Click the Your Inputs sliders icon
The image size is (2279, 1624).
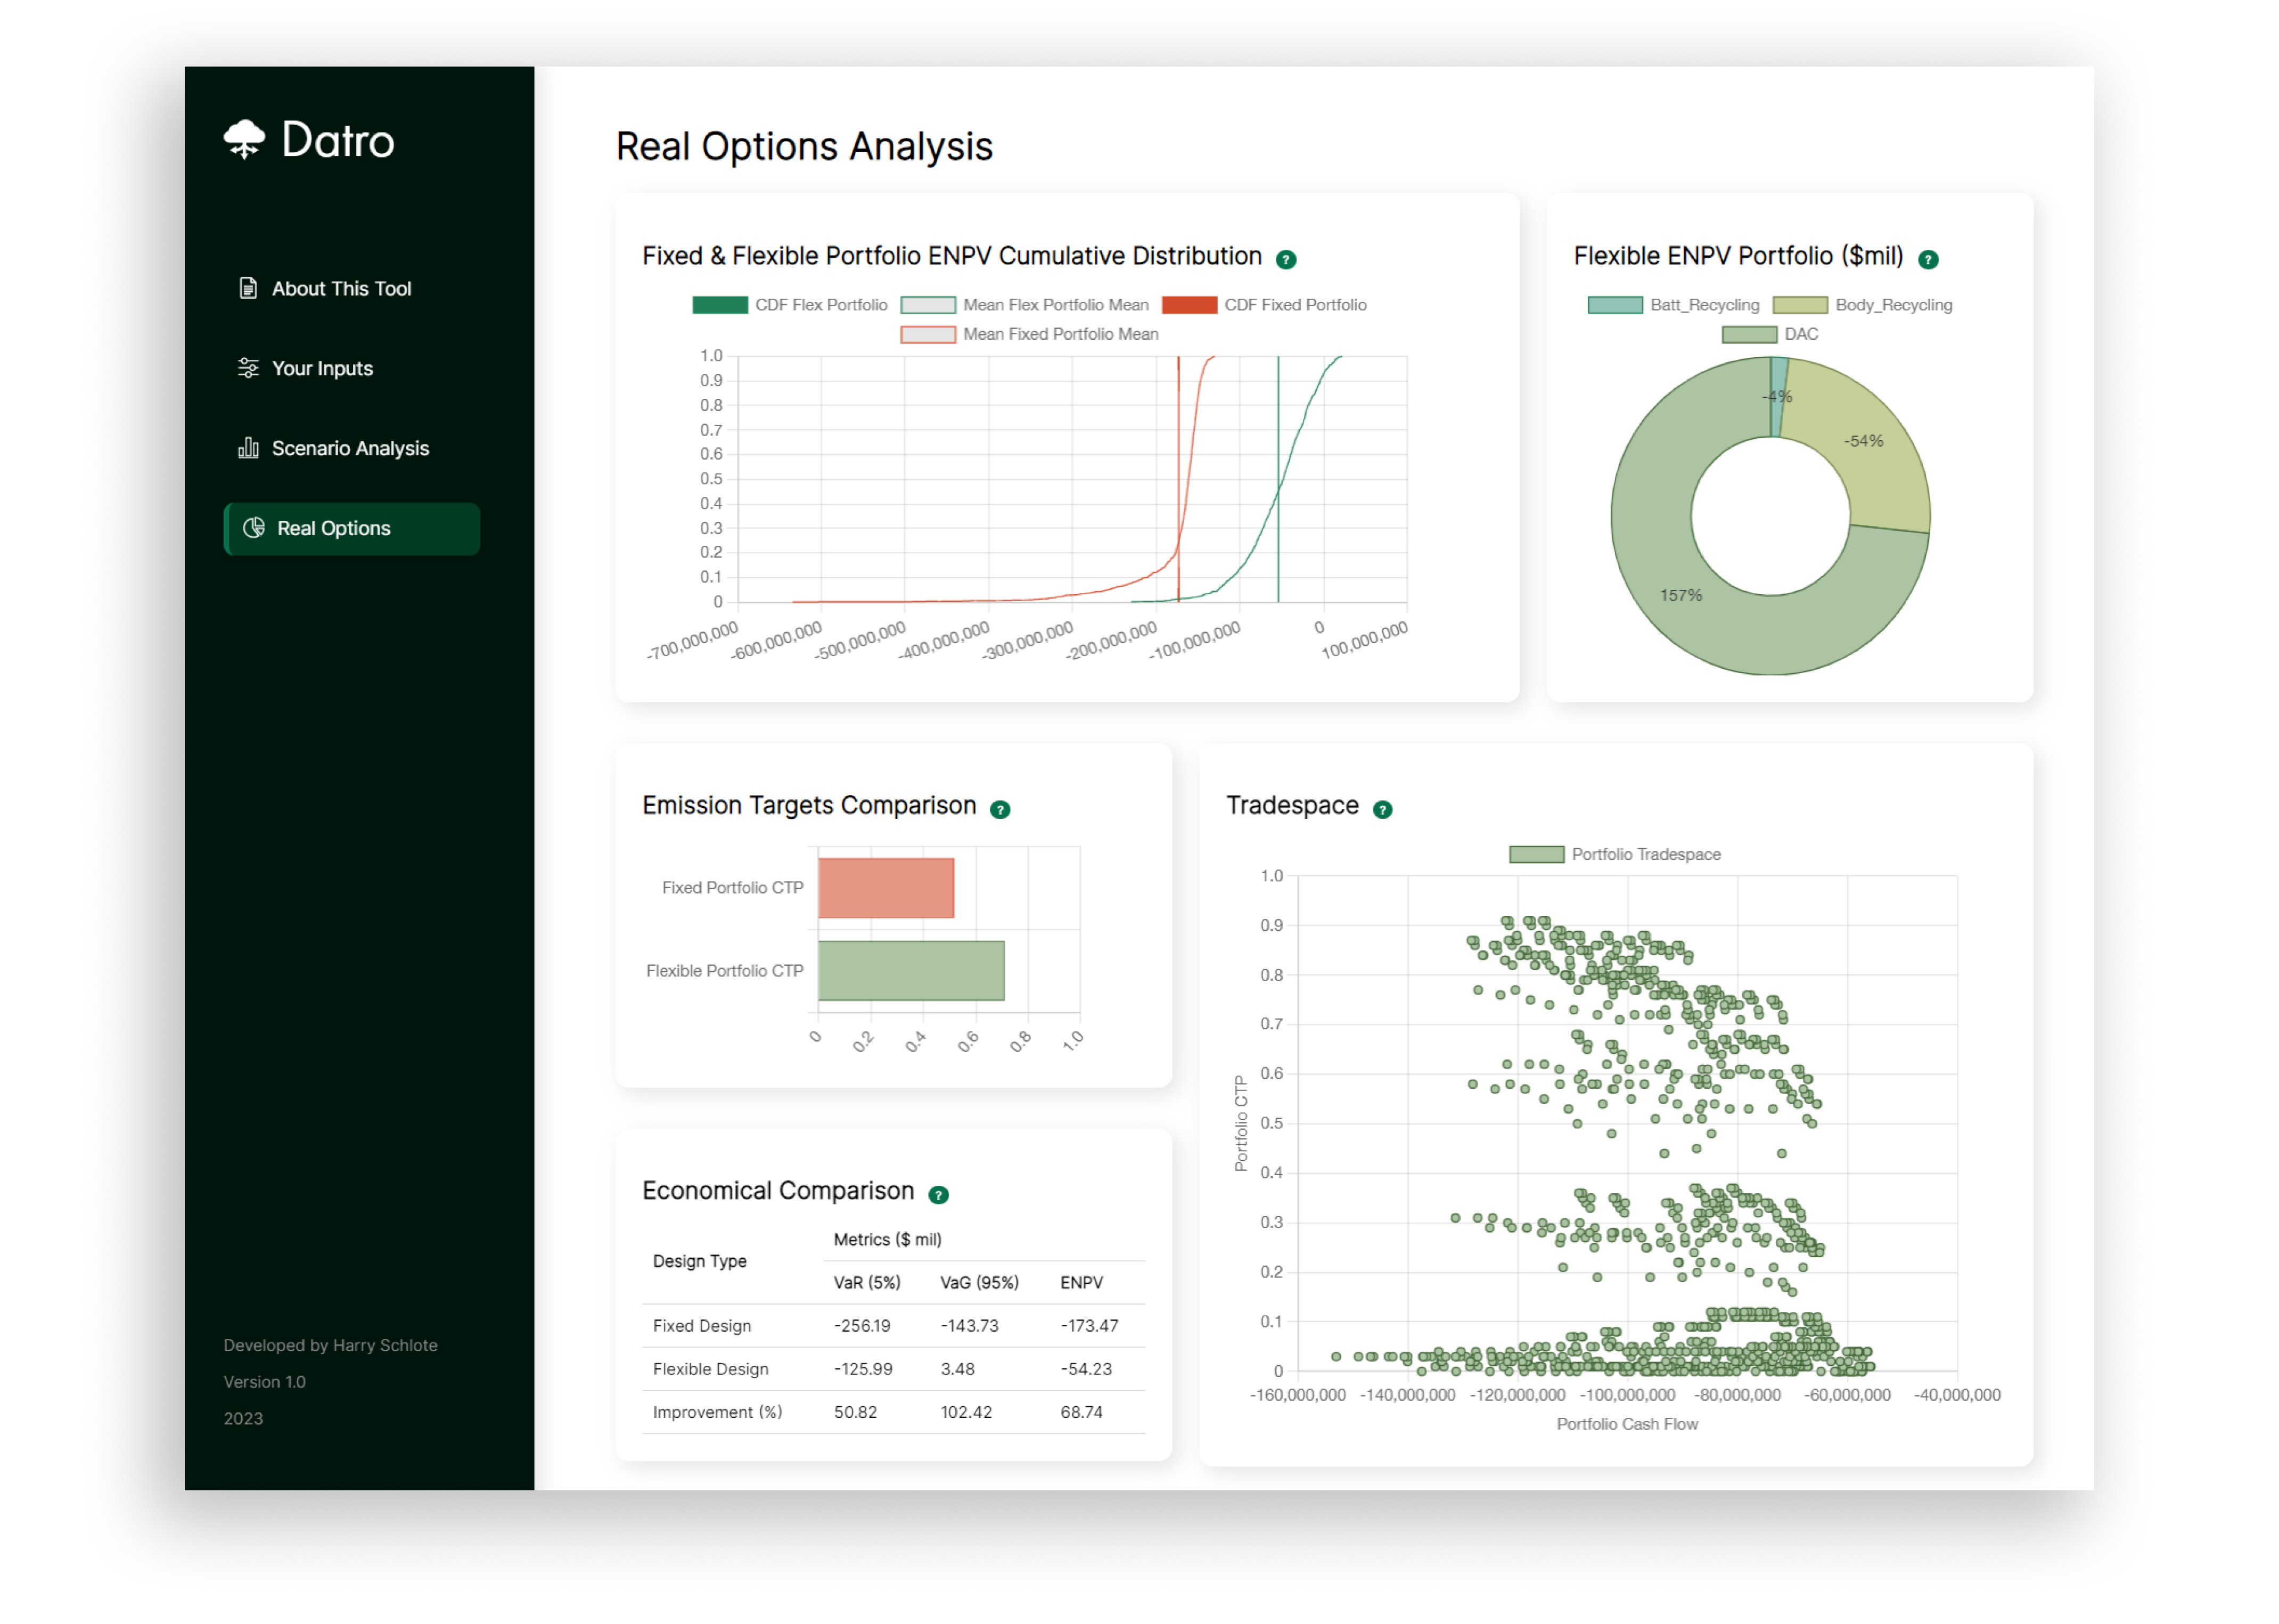tap(248, 368)
